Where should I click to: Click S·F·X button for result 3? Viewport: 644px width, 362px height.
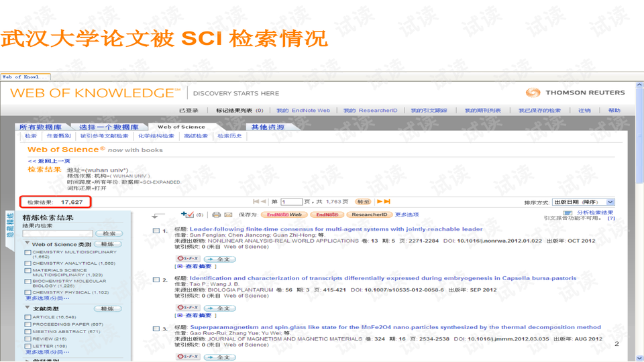[x=188, y=356]
